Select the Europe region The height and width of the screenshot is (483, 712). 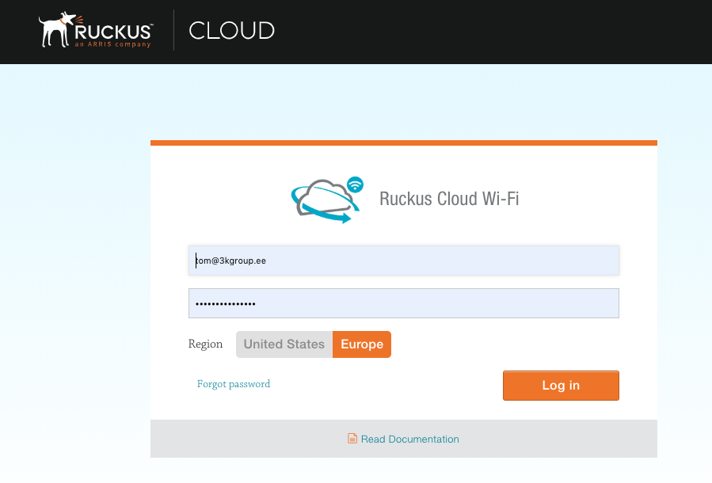point(362,344)
